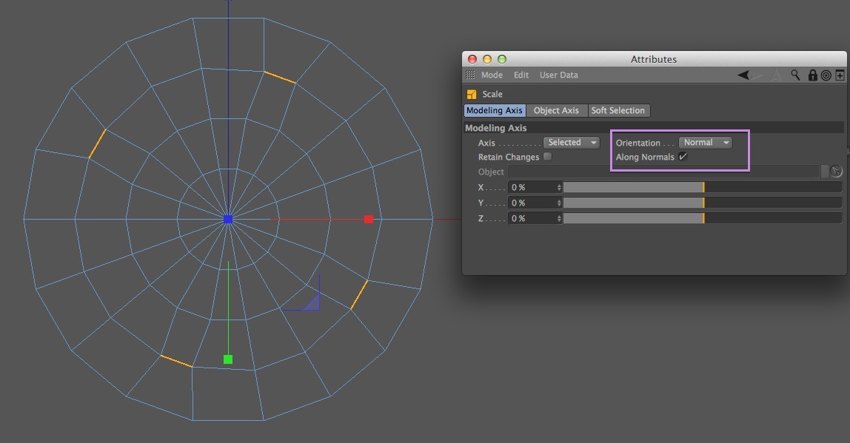Viewport: 850px width, 443px height.
Task: Click the concentric circles target icon
Action: coord(826,75)
